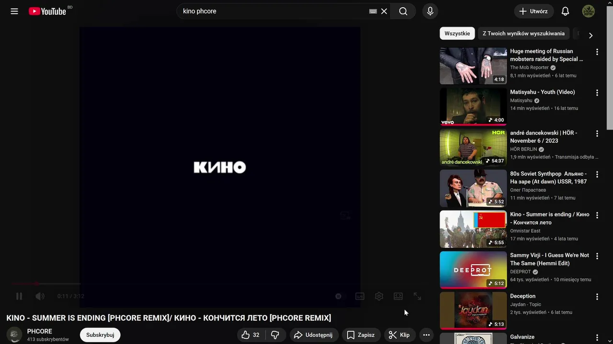Create a clip with Klip button
Screen dimensions: 613x344
399,335
